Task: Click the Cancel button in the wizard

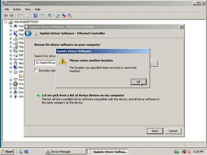Action: point(173,131)
